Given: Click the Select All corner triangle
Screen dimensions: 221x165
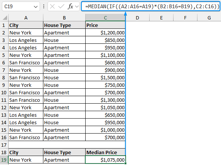Looking at the screenshot, I should pyautogui.click(x=5, y=18).
